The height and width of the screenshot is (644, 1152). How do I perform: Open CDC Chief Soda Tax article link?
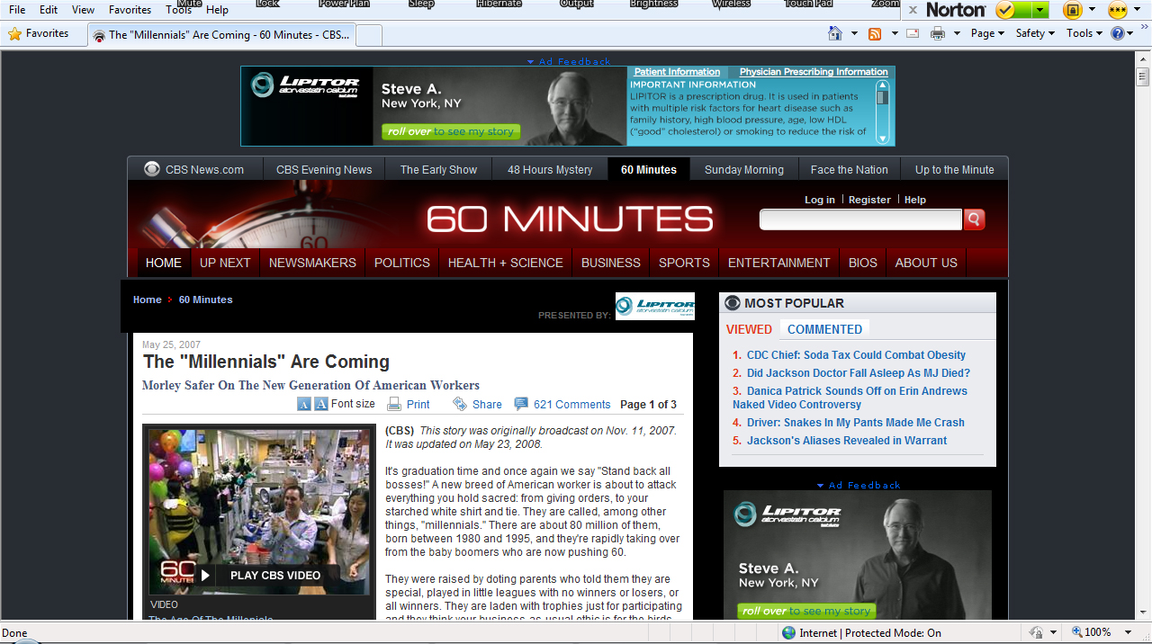coord(856,355)
